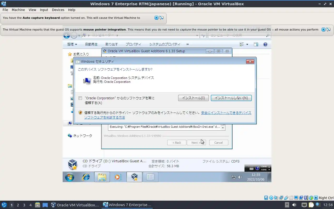Open Windows Media Player on guest taskbar
This screenshot has height=209, width=334.
(117, 177)
